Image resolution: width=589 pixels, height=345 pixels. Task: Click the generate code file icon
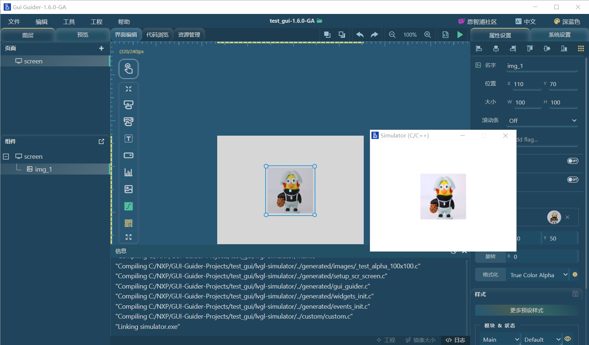click(x=445, y=34)
